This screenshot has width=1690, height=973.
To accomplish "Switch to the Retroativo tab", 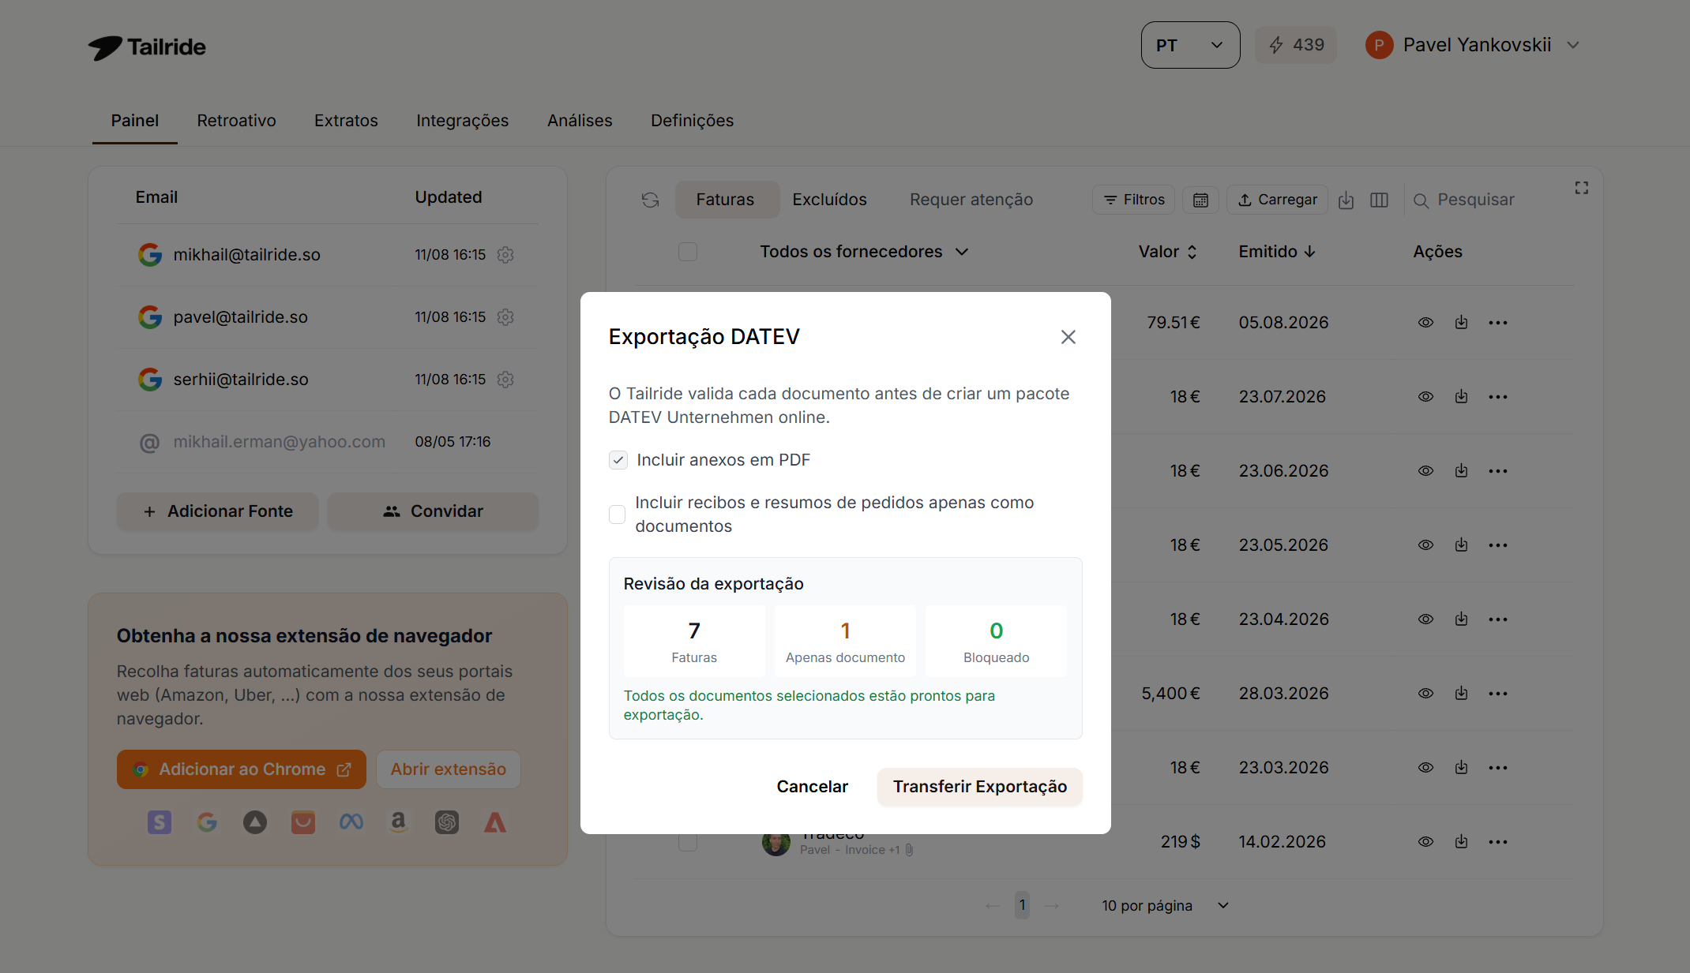I will (236, 121).
